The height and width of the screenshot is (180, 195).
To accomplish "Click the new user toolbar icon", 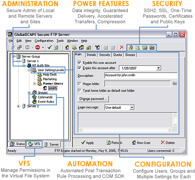I will point(67,47).
